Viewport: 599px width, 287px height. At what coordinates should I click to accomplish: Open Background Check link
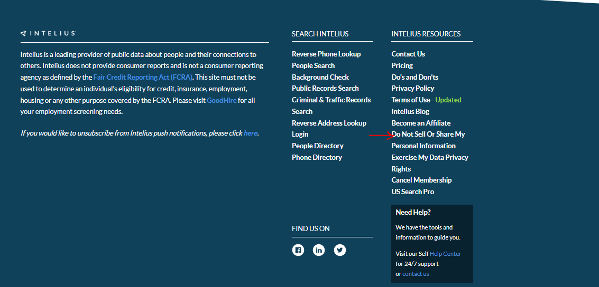click(x=320, y=77)
